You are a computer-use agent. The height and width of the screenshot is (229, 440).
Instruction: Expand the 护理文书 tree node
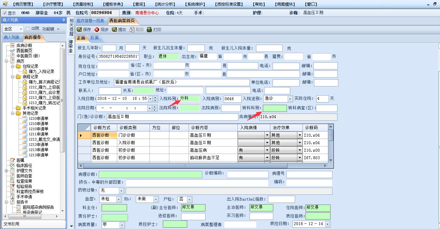coord(7,171)
